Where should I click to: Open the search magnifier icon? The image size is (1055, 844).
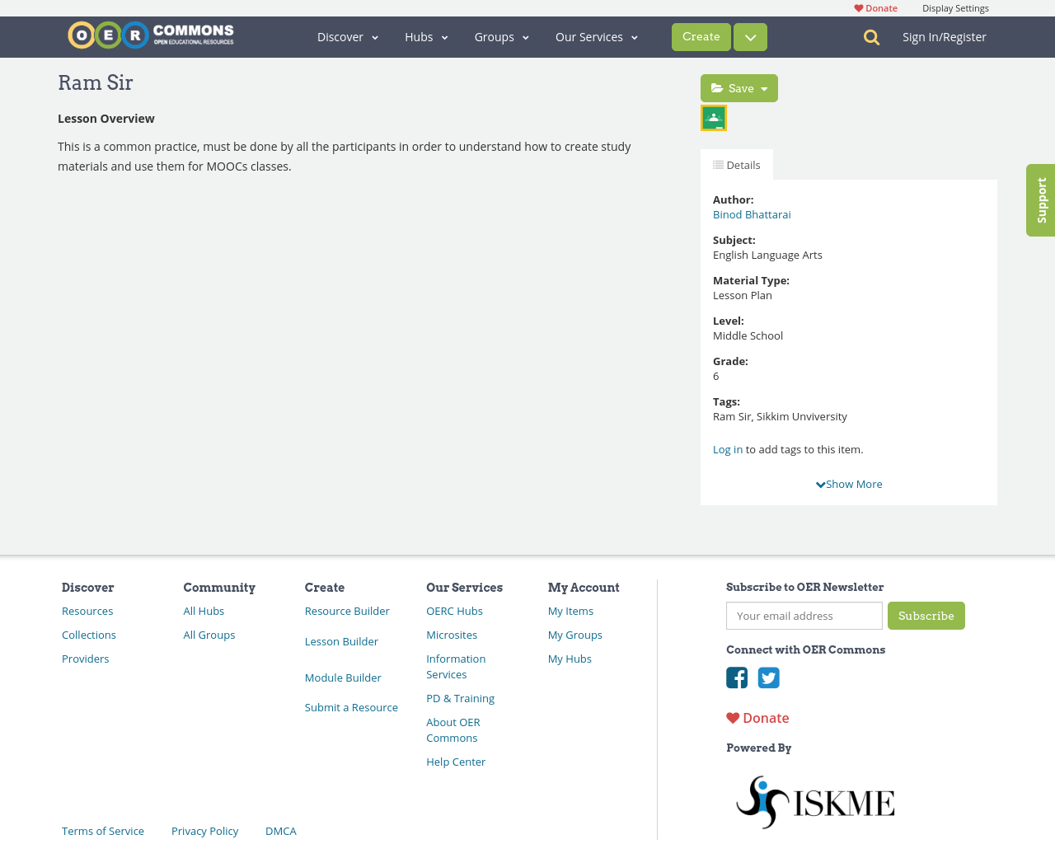pyautogui.click(x=871, y=37)
